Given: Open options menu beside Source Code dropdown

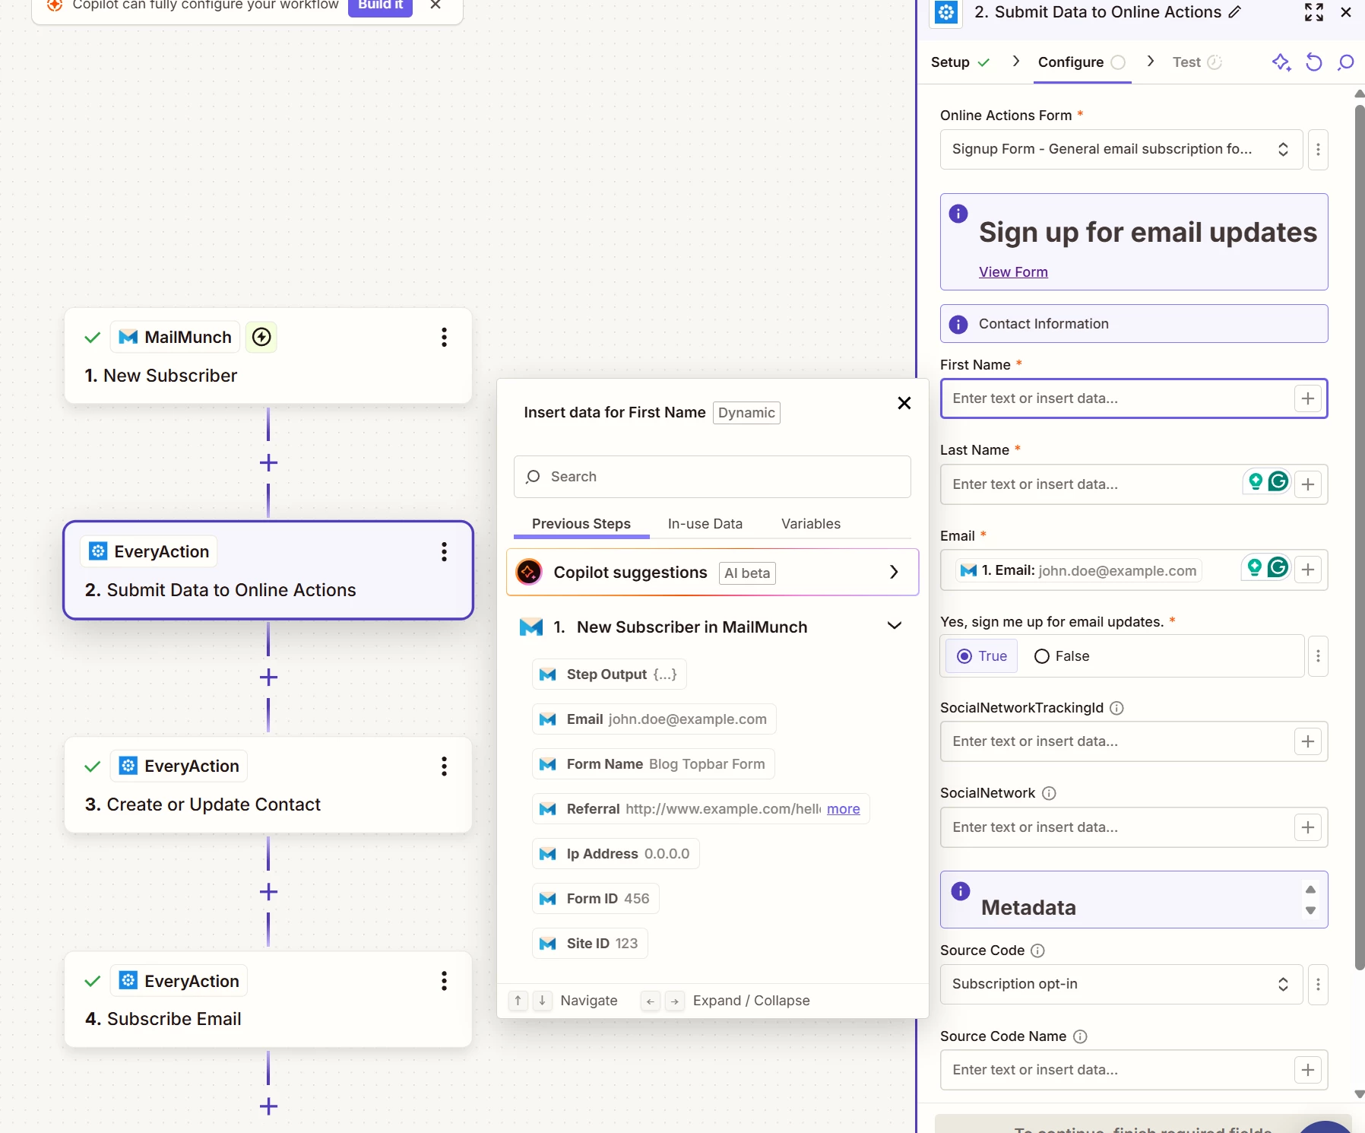Looking at the screenshot, I should 1318,985.
